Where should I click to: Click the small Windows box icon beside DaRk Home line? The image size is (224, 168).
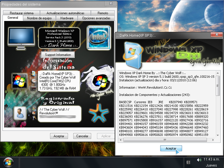[x=34, y=73]
